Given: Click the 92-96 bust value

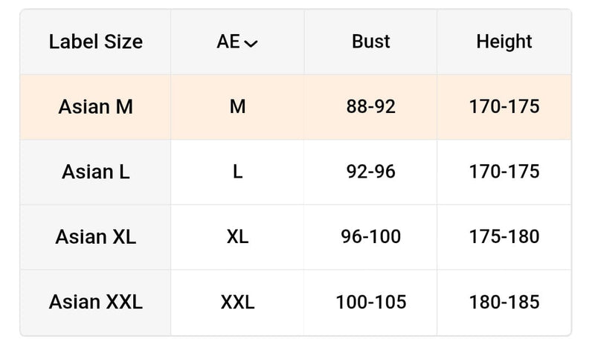Looking at the screenshot, I should tap(370, 172).
